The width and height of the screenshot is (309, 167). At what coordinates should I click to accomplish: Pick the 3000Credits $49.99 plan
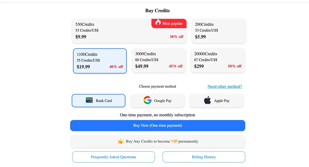click(x=159, y=61)
